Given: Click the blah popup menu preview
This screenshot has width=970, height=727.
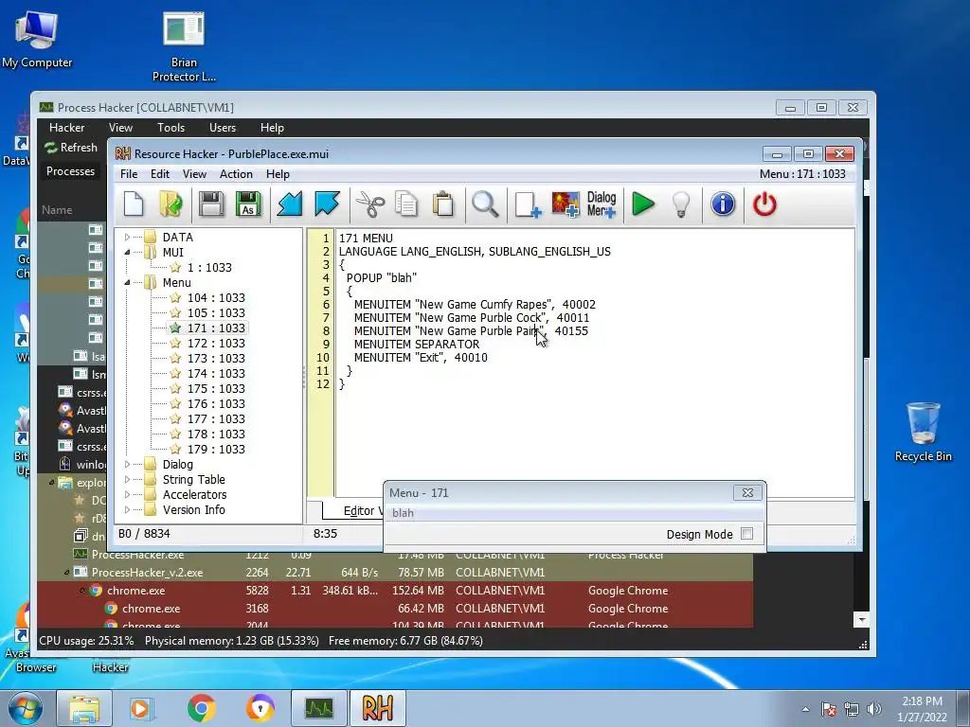Looking at the screenshot, I should (x=403, y=513).
